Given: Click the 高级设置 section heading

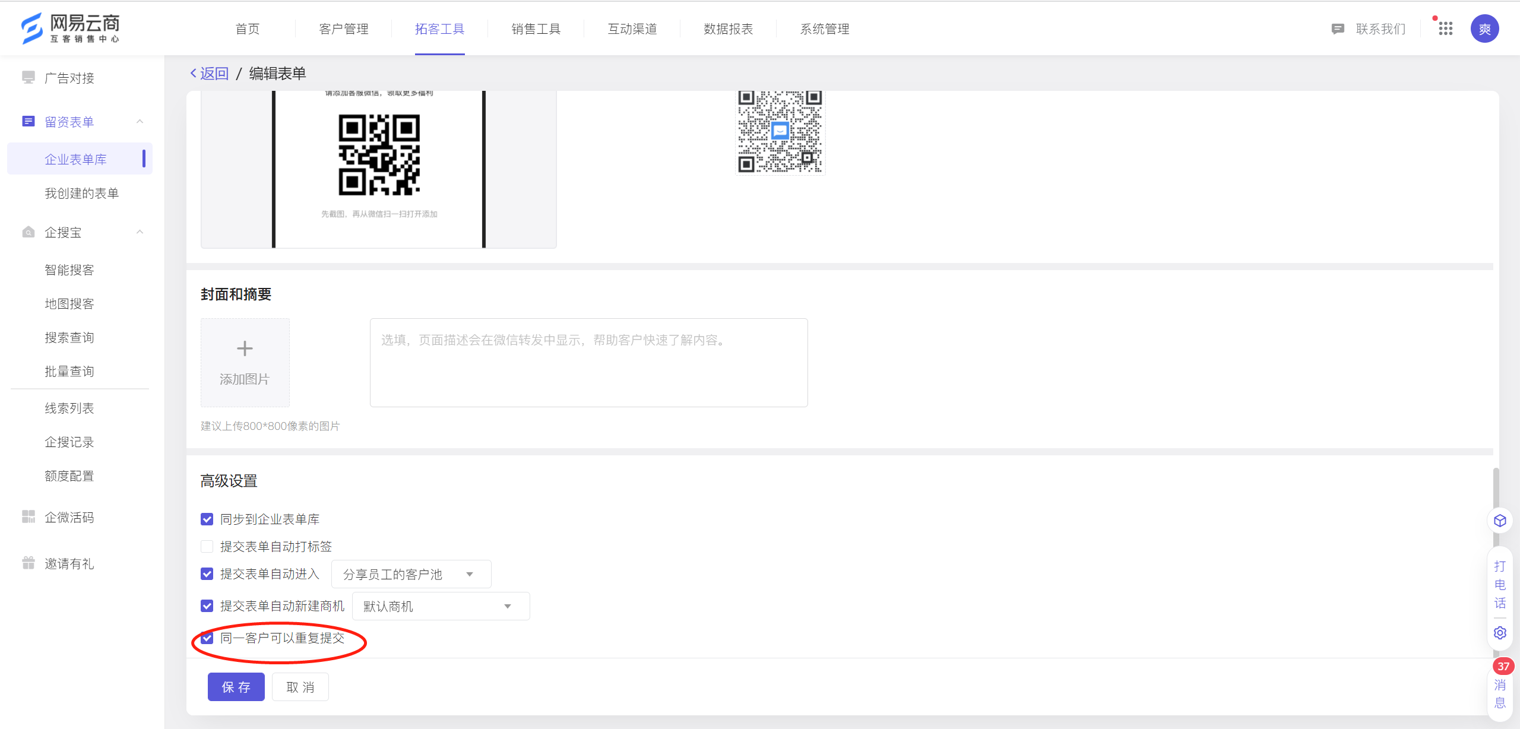Looking at the screenshot, I should (229, 481).
